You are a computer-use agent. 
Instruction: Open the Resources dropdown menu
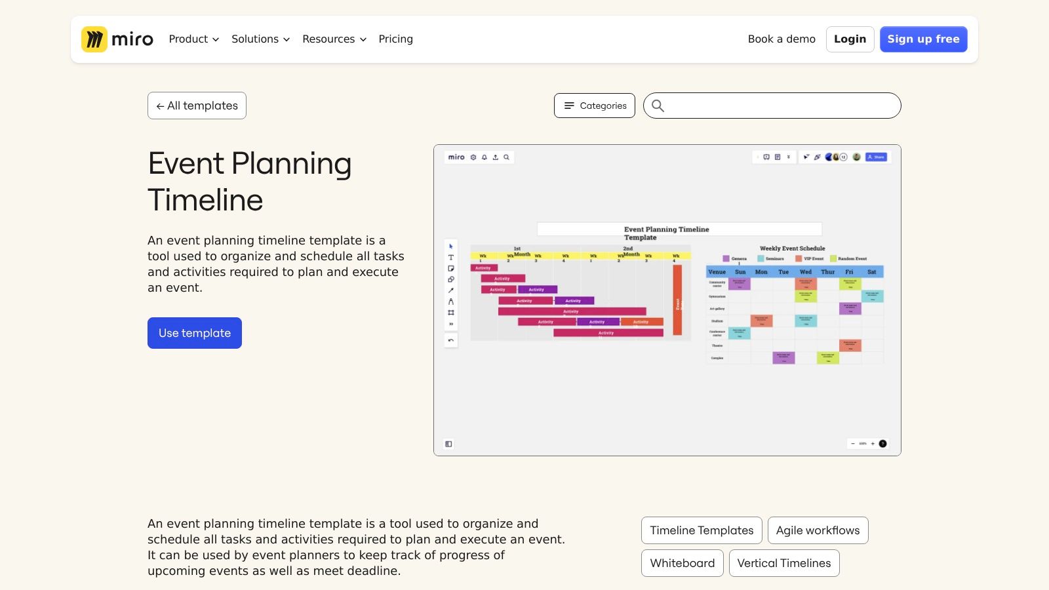[x=334, y=39]
